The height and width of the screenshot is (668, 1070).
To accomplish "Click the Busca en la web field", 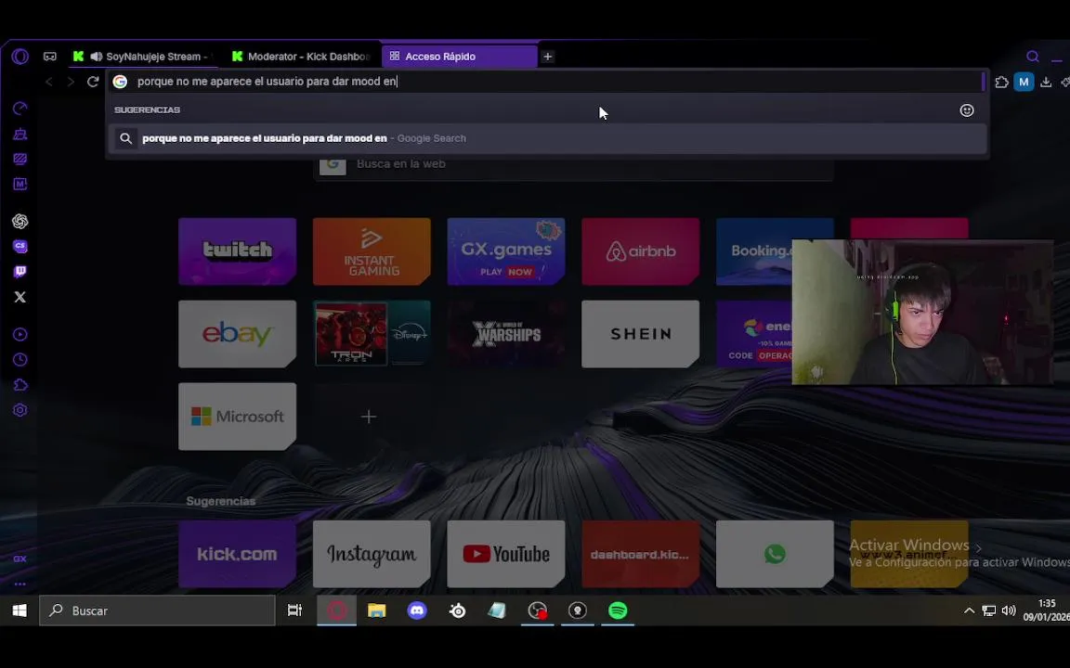I will [573, 164].
